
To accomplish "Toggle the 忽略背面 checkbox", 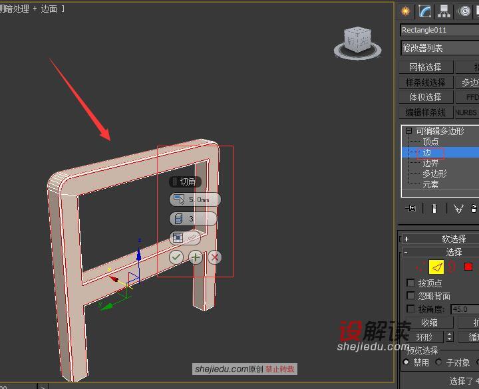I will 410,296.
